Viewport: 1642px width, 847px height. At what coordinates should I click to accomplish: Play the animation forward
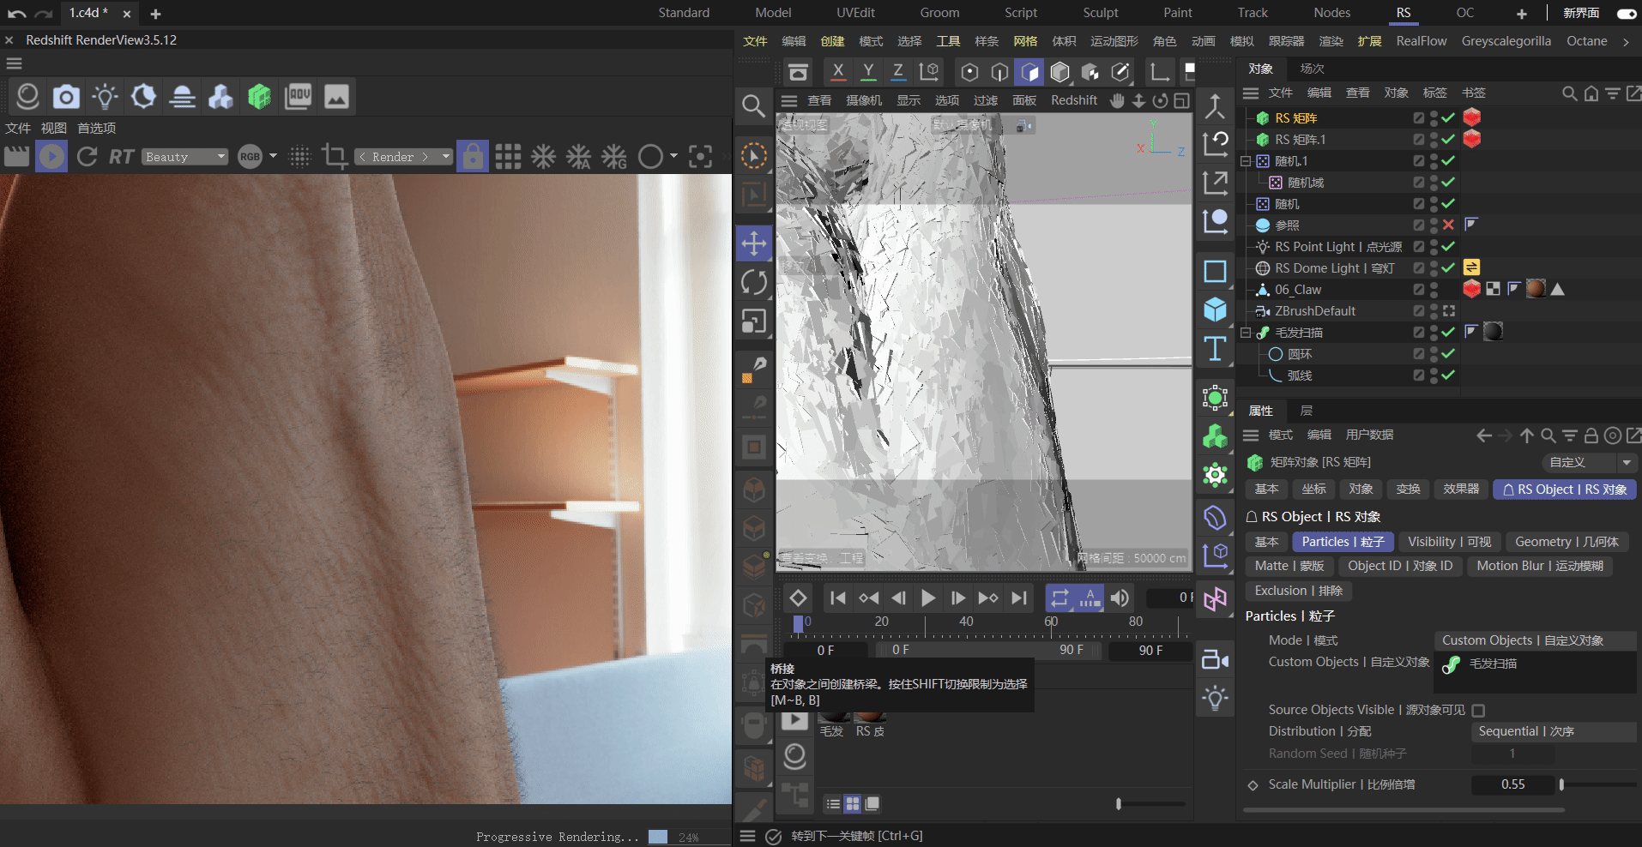point(927,598)
